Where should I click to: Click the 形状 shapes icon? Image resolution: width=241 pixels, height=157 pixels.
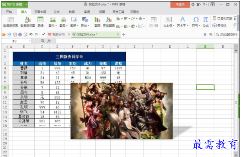85,20
